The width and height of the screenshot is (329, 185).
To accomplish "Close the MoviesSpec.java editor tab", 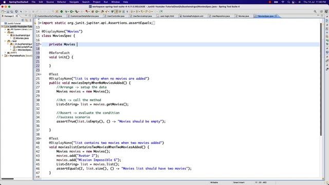I will [x=276, y=16].
